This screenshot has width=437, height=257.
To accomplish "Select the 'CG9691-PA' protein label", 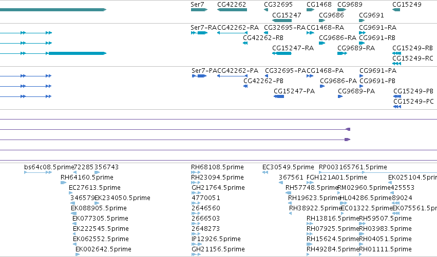I will (x=378, y=71).
